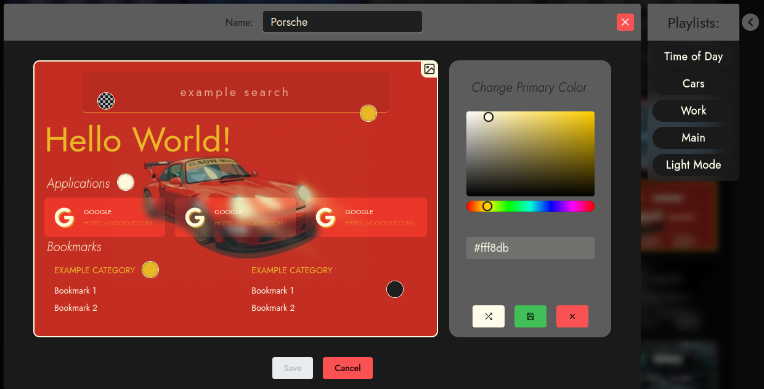The height and width of the screenshot is (389, 764).
Task: Select the cream swatch next to Applications
Action: point(126,182)
